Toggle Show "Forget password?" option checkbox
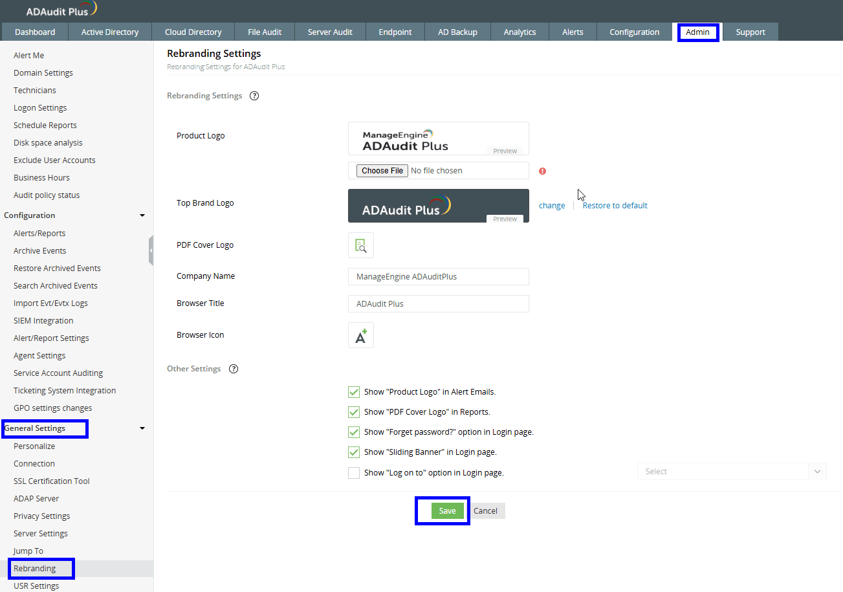Viewport: 843px width, 592px height. 354,432
